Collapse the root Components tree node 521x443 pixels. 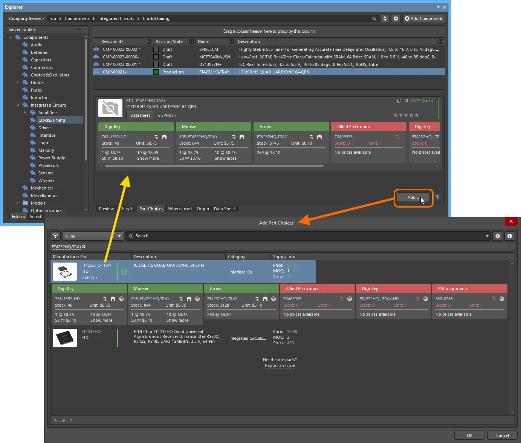pos(10,37)
